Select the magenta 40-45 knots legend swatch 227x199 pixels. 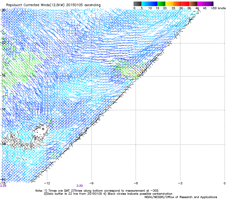pos(201,4)
